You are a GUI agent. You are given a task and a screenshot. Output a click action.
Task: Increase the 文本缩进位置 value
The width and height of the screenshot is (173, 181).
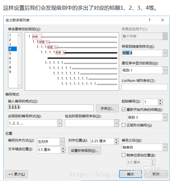click(63, 148)
